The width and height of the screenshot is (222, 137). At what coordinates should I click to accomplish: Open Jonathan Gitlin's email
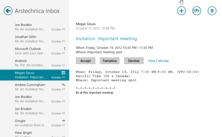pos(35,39)
